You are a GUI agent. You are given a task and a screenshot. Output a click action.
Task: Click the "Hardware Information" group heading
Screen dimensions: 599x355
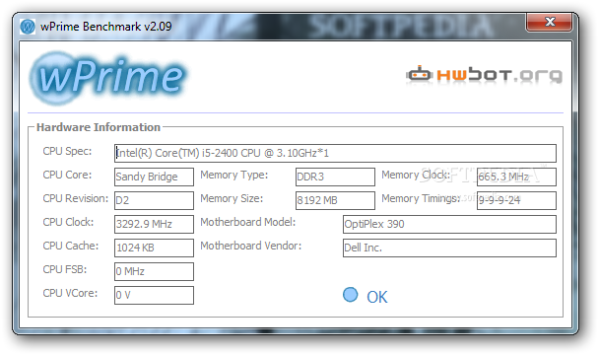tap(99, 127)
